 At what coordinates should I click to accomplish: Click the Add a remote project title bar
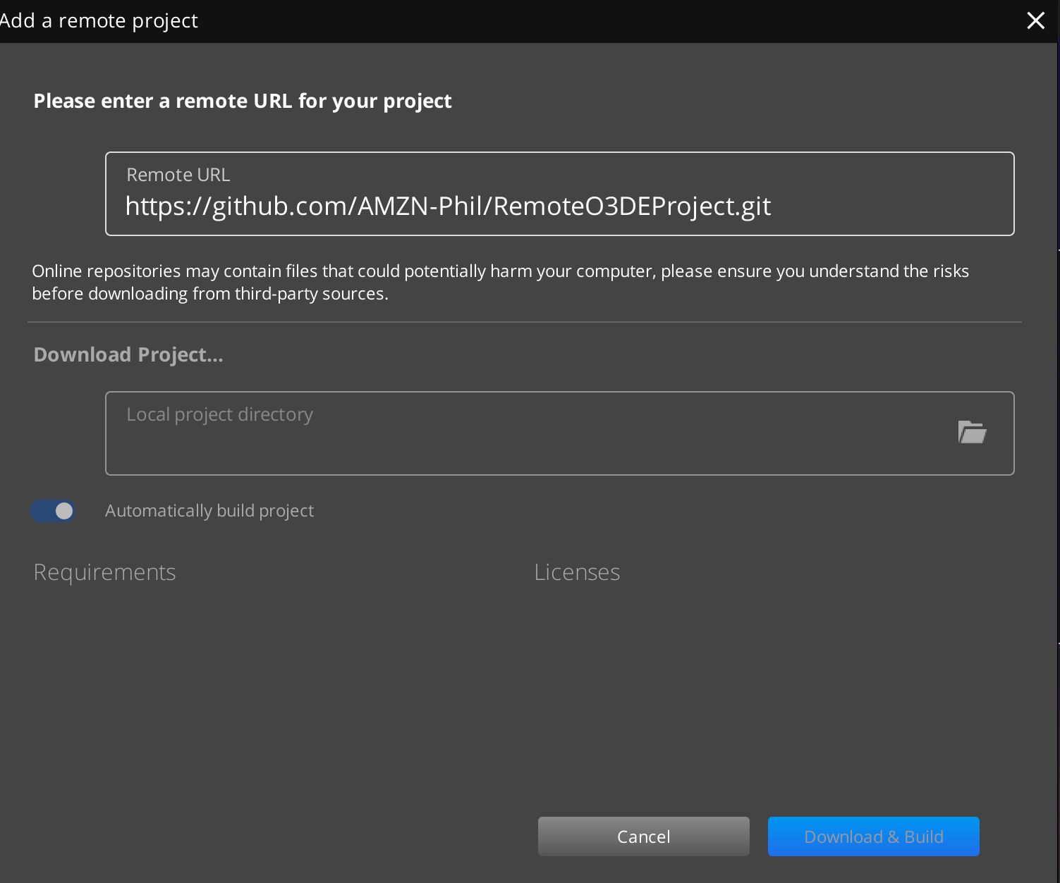[99, 20]
